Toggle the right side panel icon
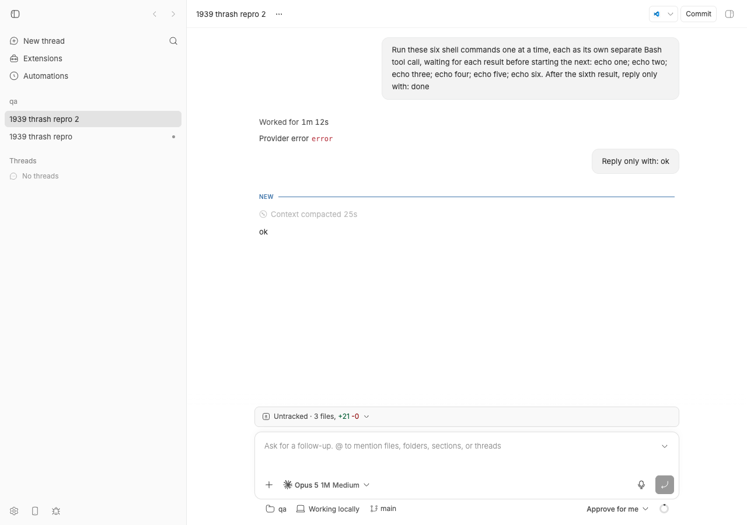 coord(729,14)
